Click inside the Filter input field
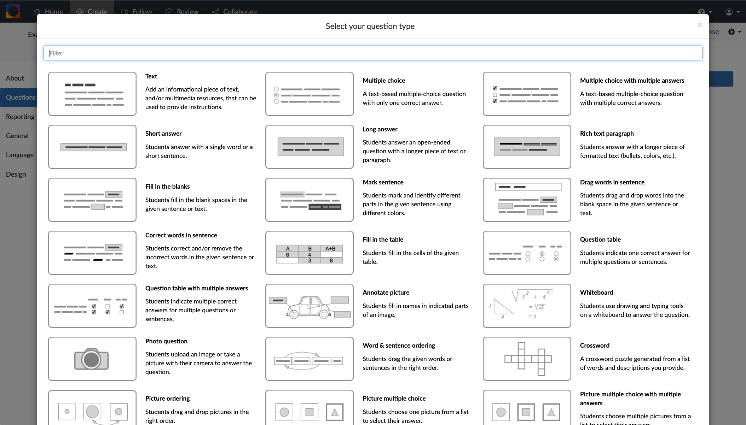 373,53
